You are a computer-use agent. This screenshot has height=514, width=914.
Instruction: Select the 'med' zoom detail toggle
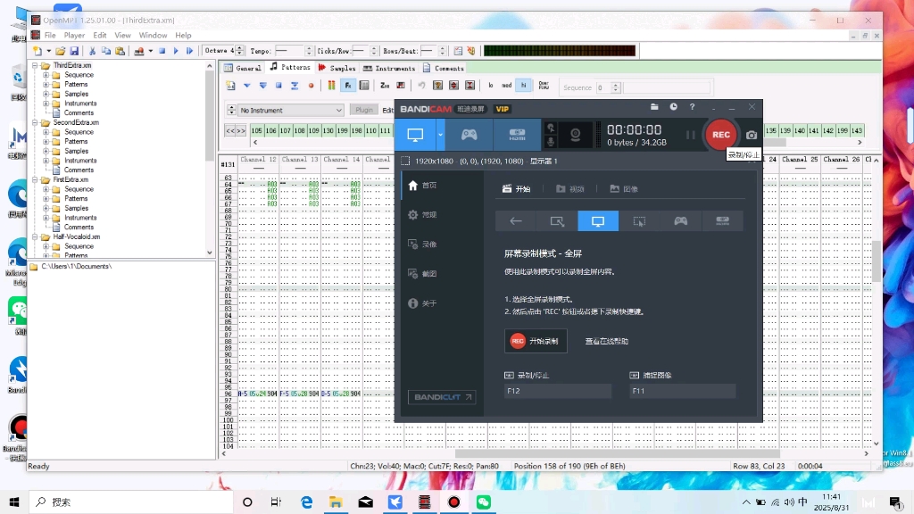point(507,86)
